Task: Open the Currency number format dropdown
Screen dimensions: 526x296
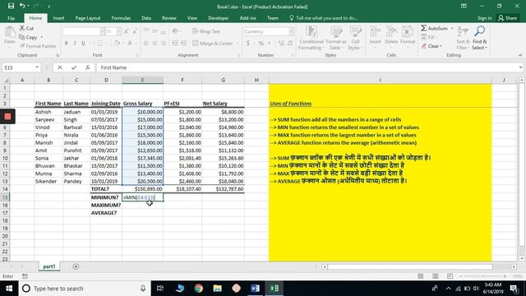Action: pyautogui.click(x=291, y=31)
